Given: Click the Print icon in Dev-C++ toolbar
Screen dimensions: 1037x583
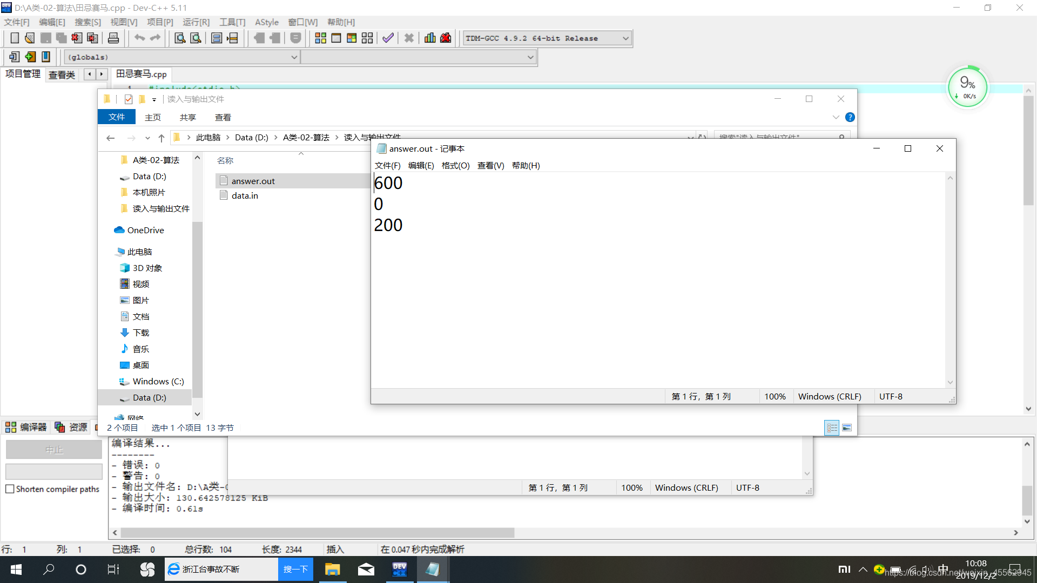Looking at the screenshot, I should pos(113,38).
